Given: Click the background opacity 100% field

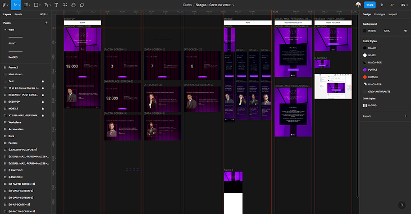Looking at the screenshot, I should (387, 31).
